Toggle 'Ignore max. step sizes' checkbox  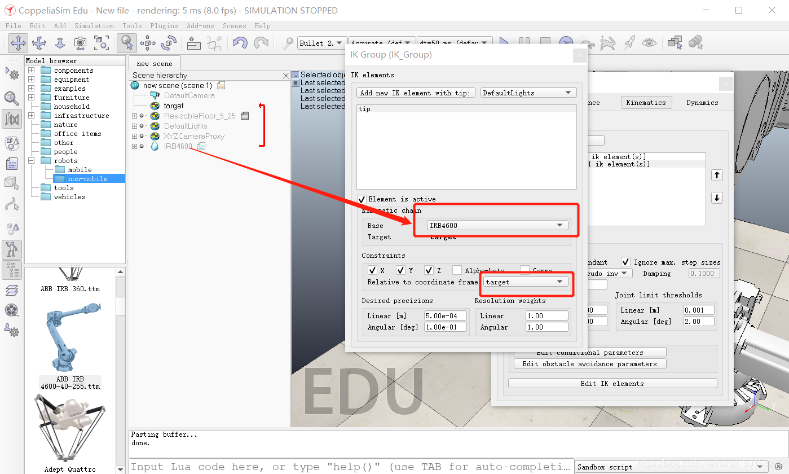pos(625,262)
